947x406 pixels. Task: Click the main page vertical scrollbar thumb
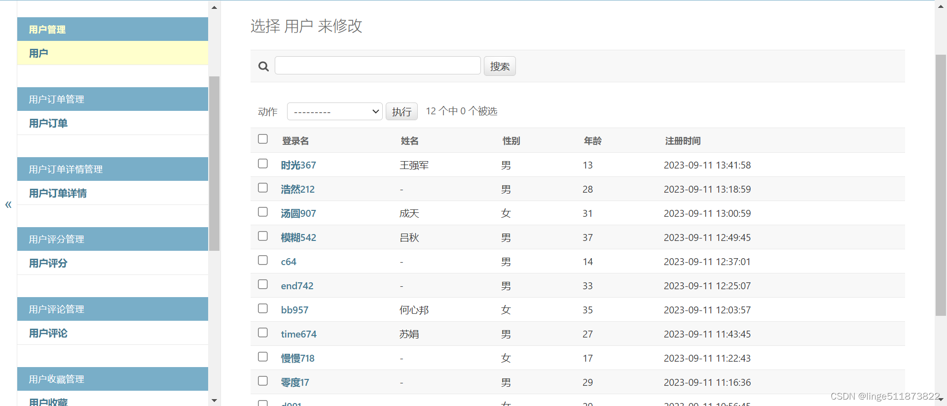[941, 185]
